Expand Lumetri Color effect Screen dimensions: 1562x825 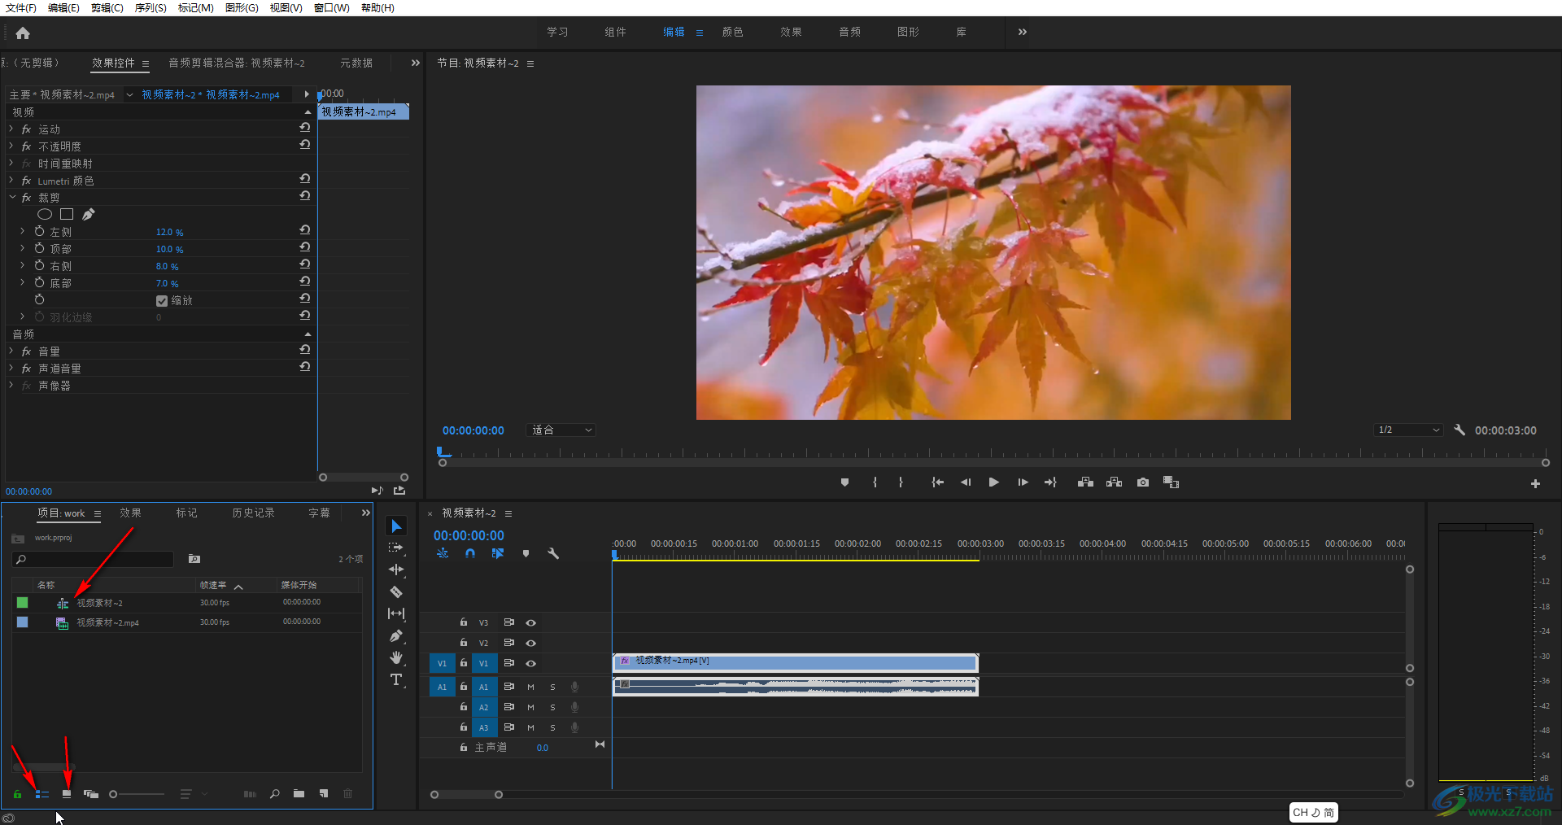pos(11,181)
